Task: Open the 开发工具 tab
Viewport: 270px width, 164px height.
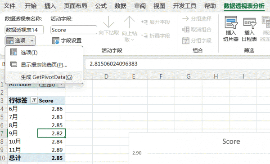Action: pyautogui.click(x=184, y=6)
